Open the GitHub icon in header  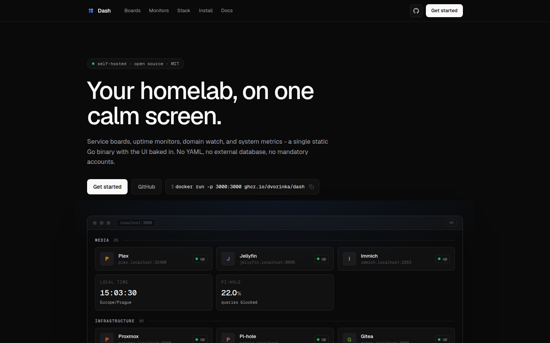(416, 11)
